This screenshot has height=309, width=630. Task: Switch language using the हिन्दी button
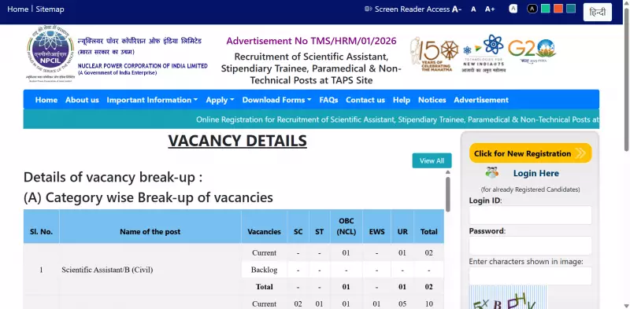click(598, 12)
